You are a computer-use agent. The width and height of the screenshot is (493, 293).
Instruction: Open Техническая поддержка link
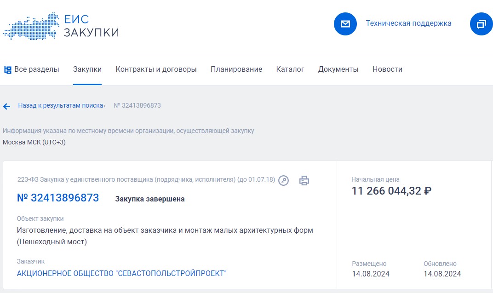[408, 23]
